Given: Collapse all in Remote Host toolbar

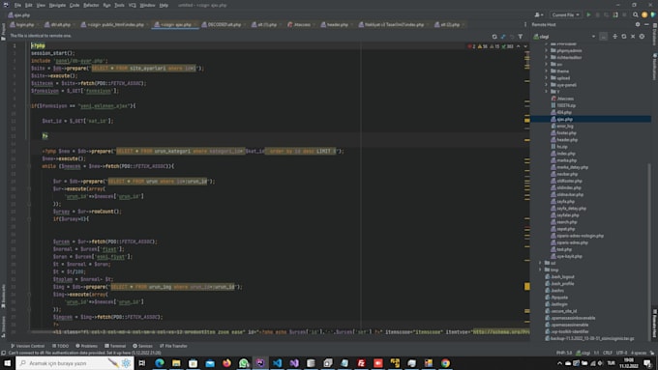Looking at the screenshot, I should 614,37.
